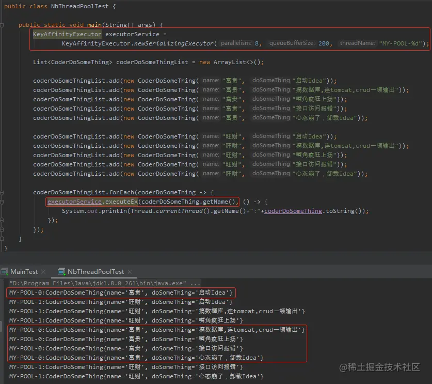Close the NbThreadPoolTest run tab
This screenshot has width=432, height=384.
pyautogui.click(x=130, y=272)
